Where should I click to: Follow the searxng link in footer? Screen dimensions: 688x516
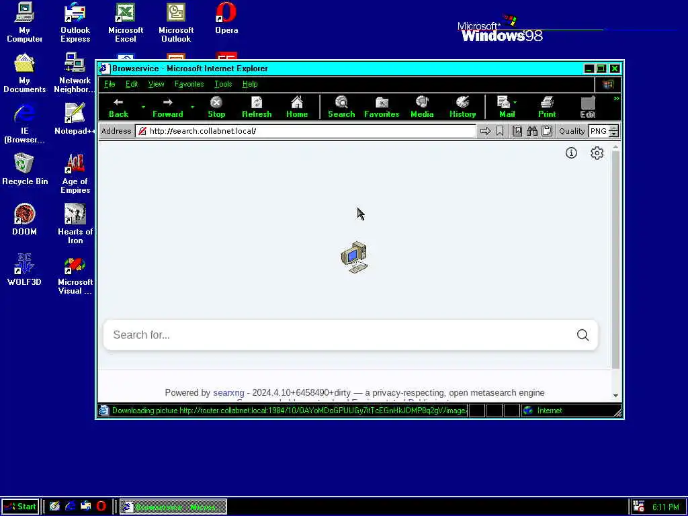point(228,392)
